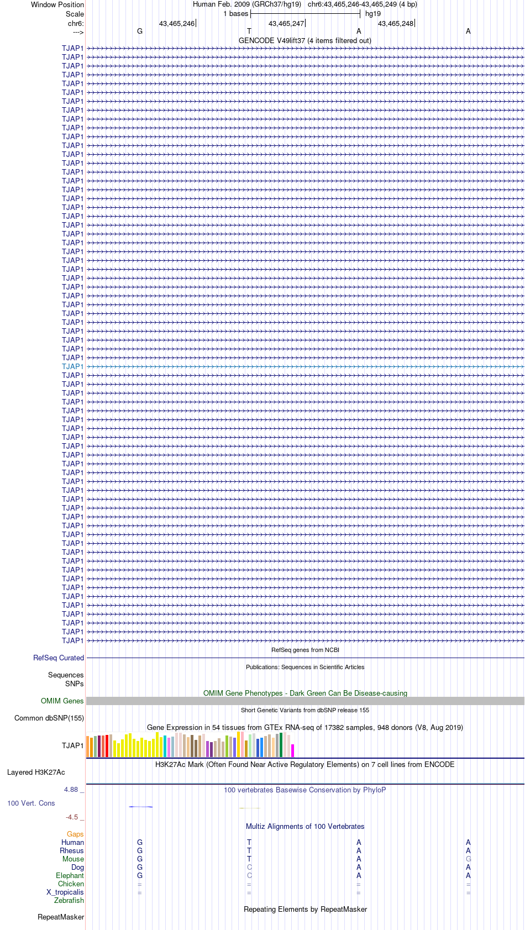
Task: Click the G base in the sequence ruler
Action: coord(140,31)
